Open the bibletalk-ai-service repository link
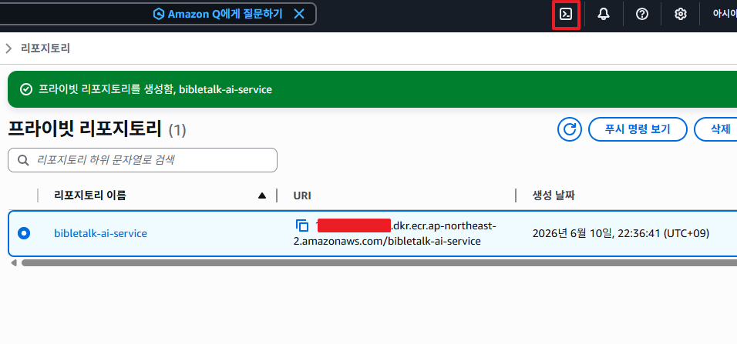Viewport: 737px width, 344px height. (x=100, y=233)
